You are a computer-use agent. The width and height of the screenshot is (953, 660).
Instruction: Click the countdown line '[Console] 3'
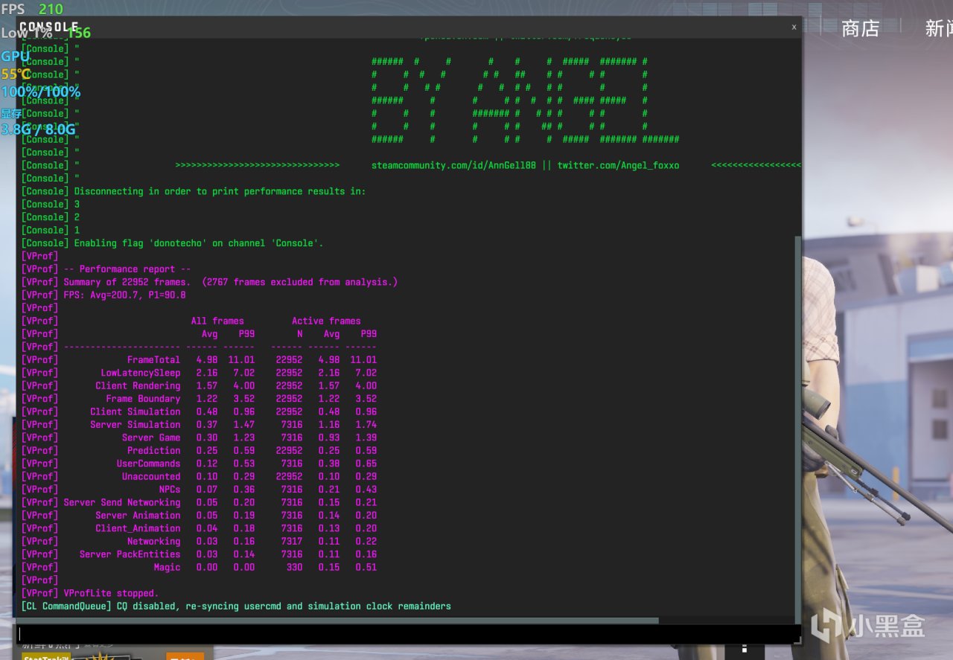click(x=51, y=204)
